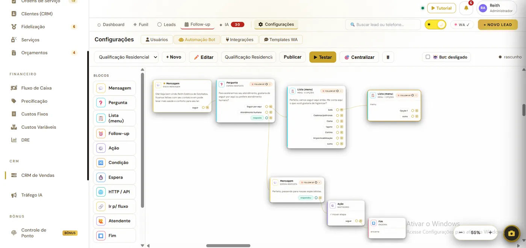Expand the Reith Administrador user menu

point(497,8)
